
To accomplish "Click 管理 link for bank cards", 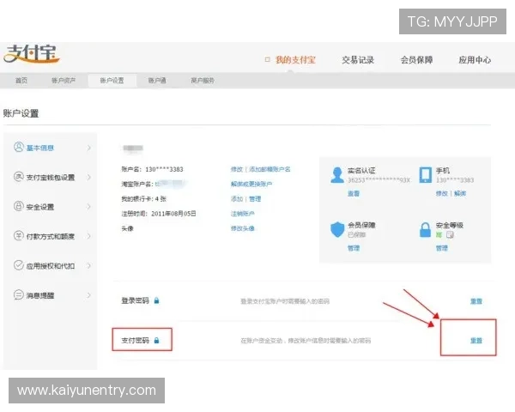I will pyautogui.click(x=255, y=199).
